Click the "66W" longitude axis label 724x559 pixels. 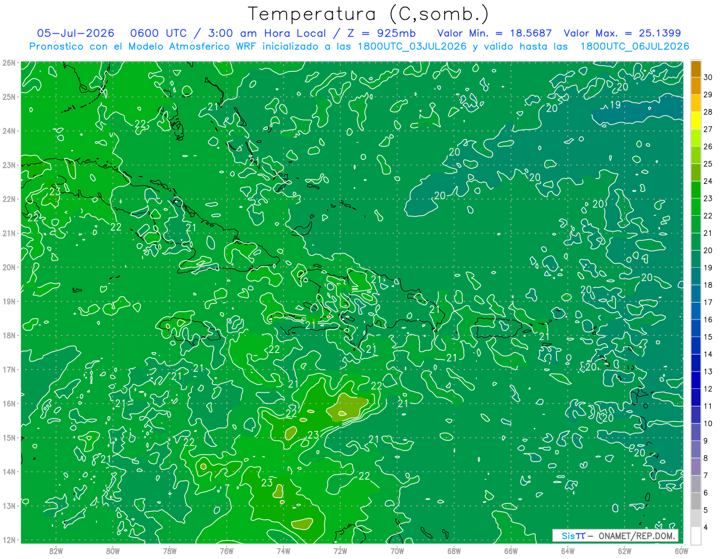[x=511, y=551]
